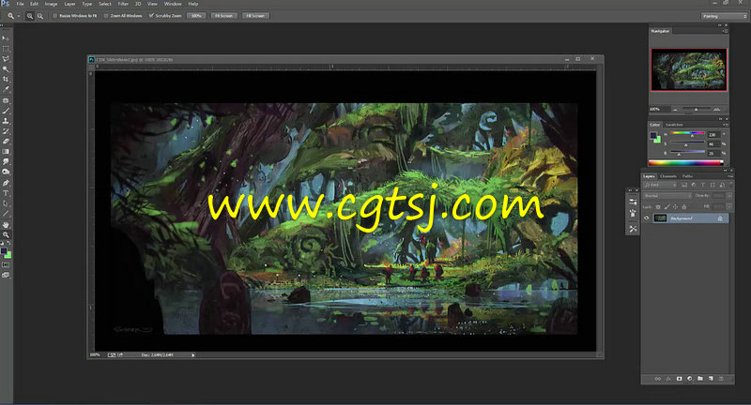Image resolution: width=751 pixels, height=405 pixels.
Task: Click the Screen Mode icon in the toolbox
Action: coord(6,275)
